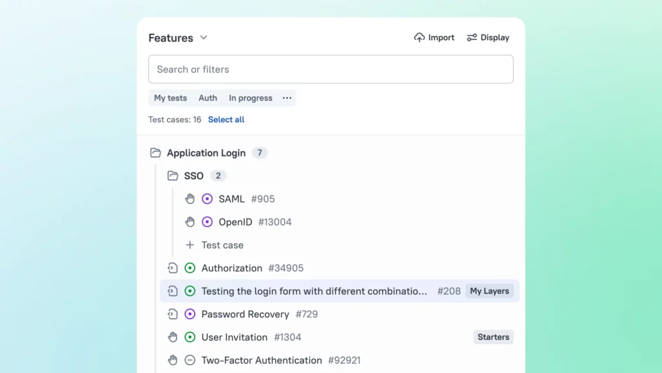Click the manual hand icon for OpenID
Viewport: 662px width, 373px height.
pos(190,222)
